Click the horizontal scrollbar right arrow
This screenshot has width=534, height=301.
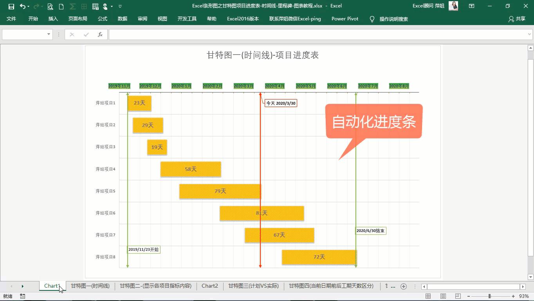pos(523,286)
